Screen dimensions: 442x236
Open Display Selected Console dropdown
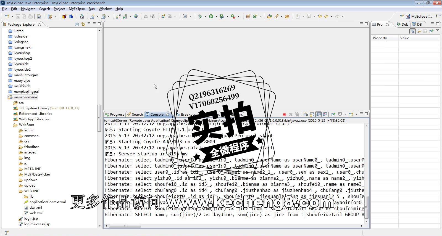tap(345, 114)
